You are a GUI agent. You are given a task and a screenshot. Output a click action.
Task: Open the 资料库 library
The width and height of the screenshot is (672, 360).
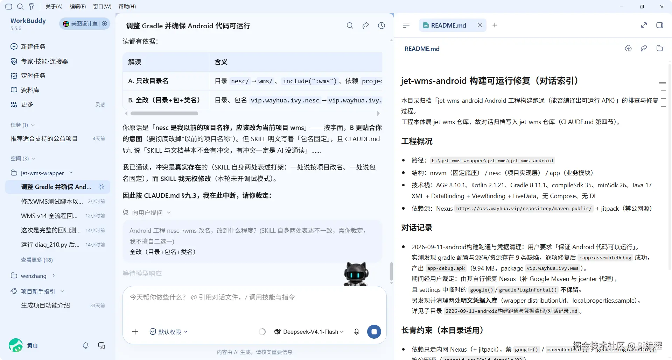(25, 90)
